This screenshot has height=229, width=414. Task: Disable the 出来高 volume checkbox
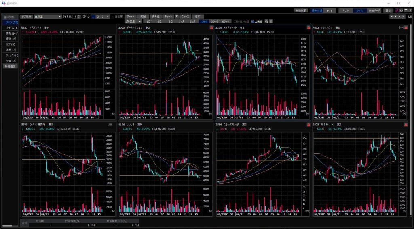tap(253, 21)
